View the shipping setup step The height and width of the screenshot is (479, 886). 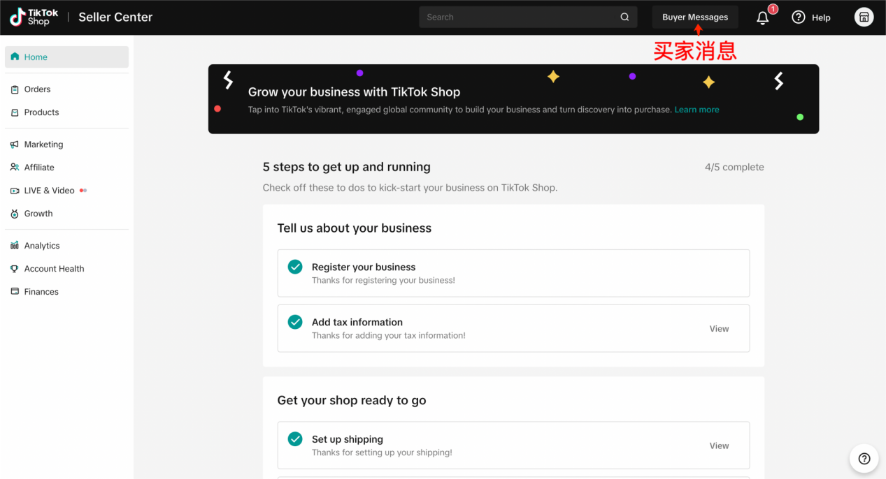pyautogui.click(x=719, y=445)
